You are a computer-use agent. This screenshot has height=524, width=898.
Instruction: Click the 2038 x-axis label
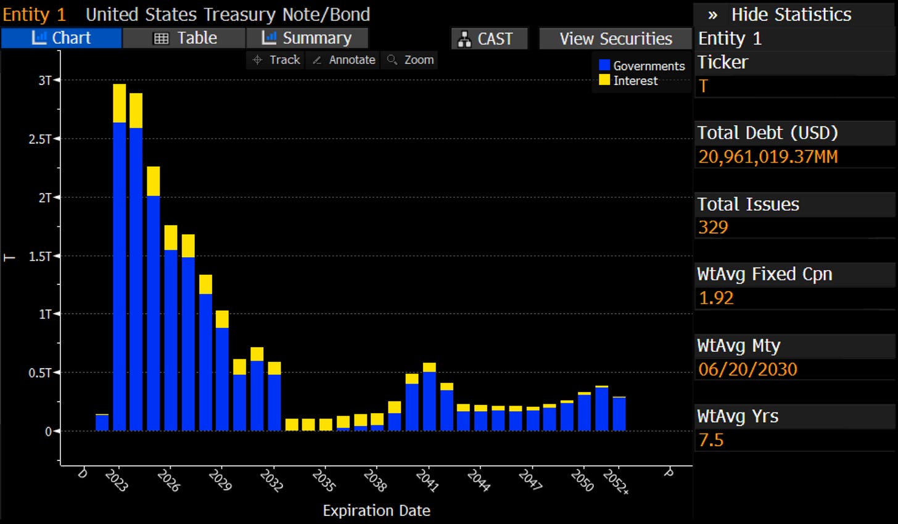[374, 481]
